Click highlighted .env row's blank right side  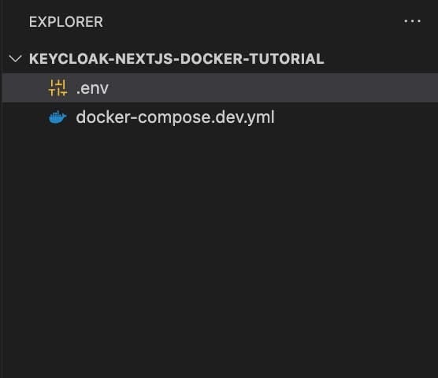click(274, 87)
